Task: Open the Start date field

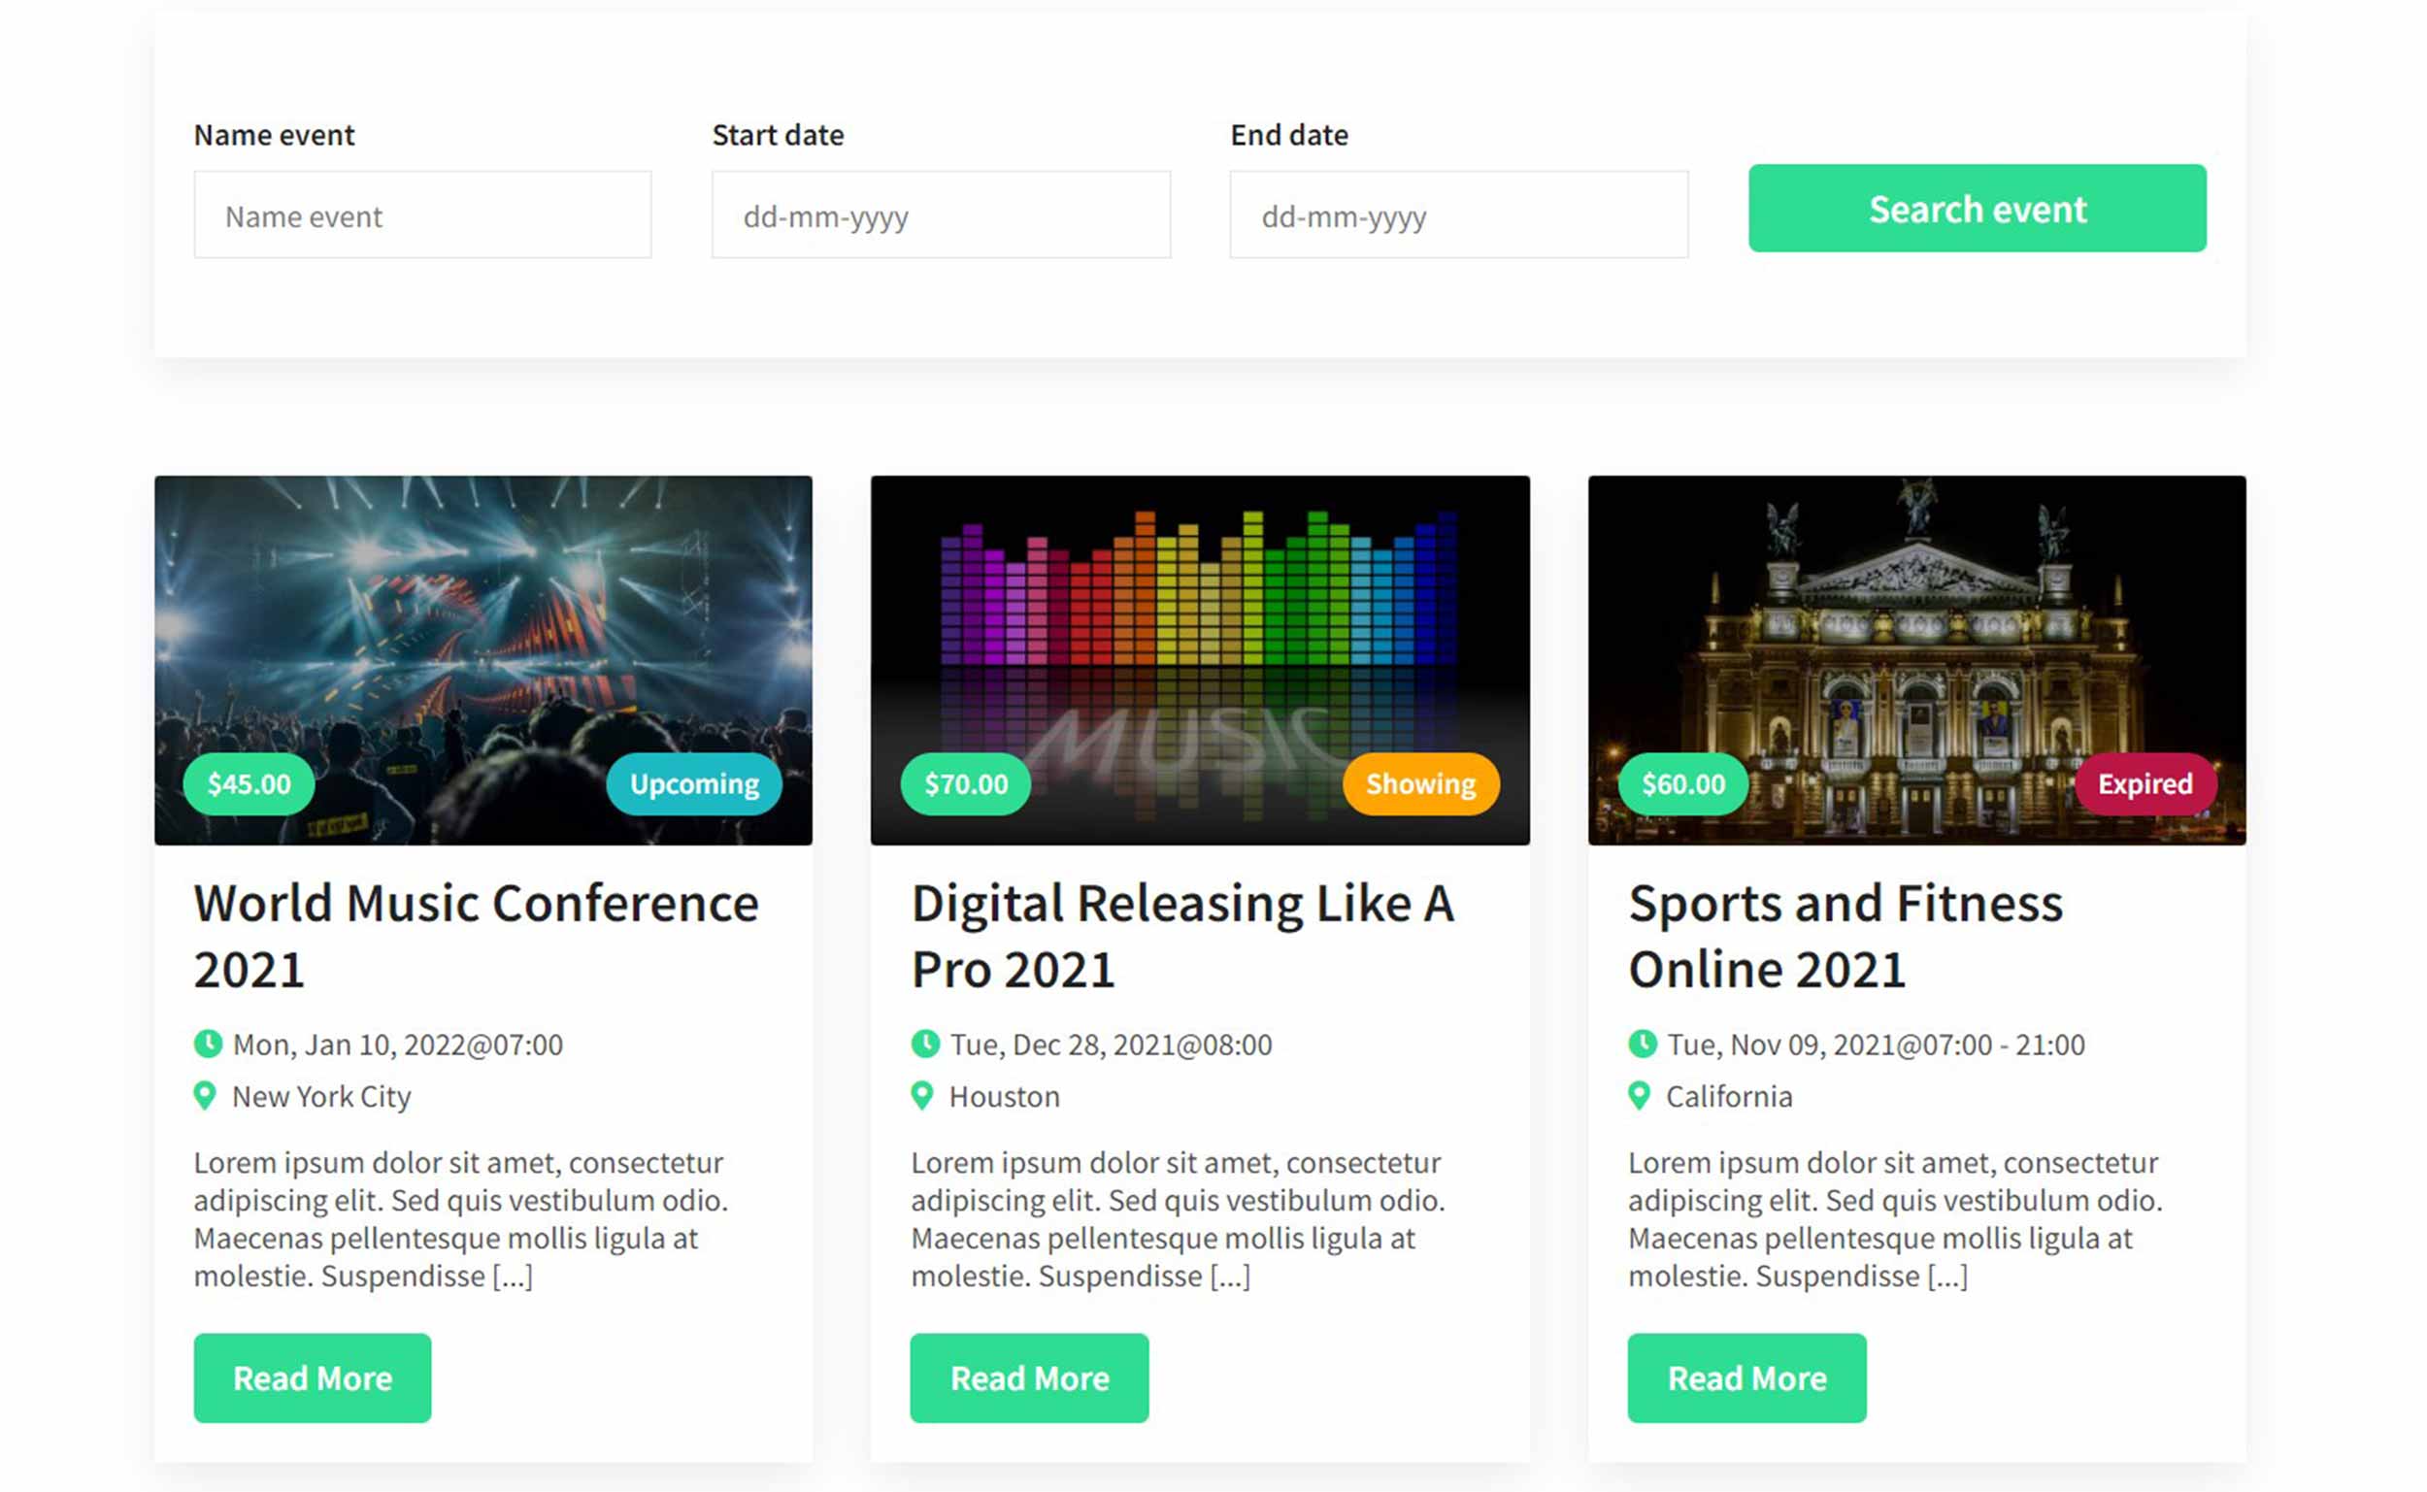Action: point(940,216)
